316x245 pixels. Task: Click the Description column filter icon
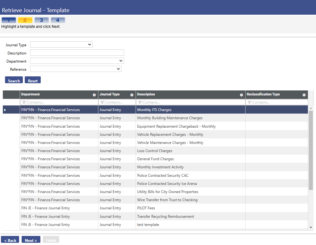click(x=140, y=102)
